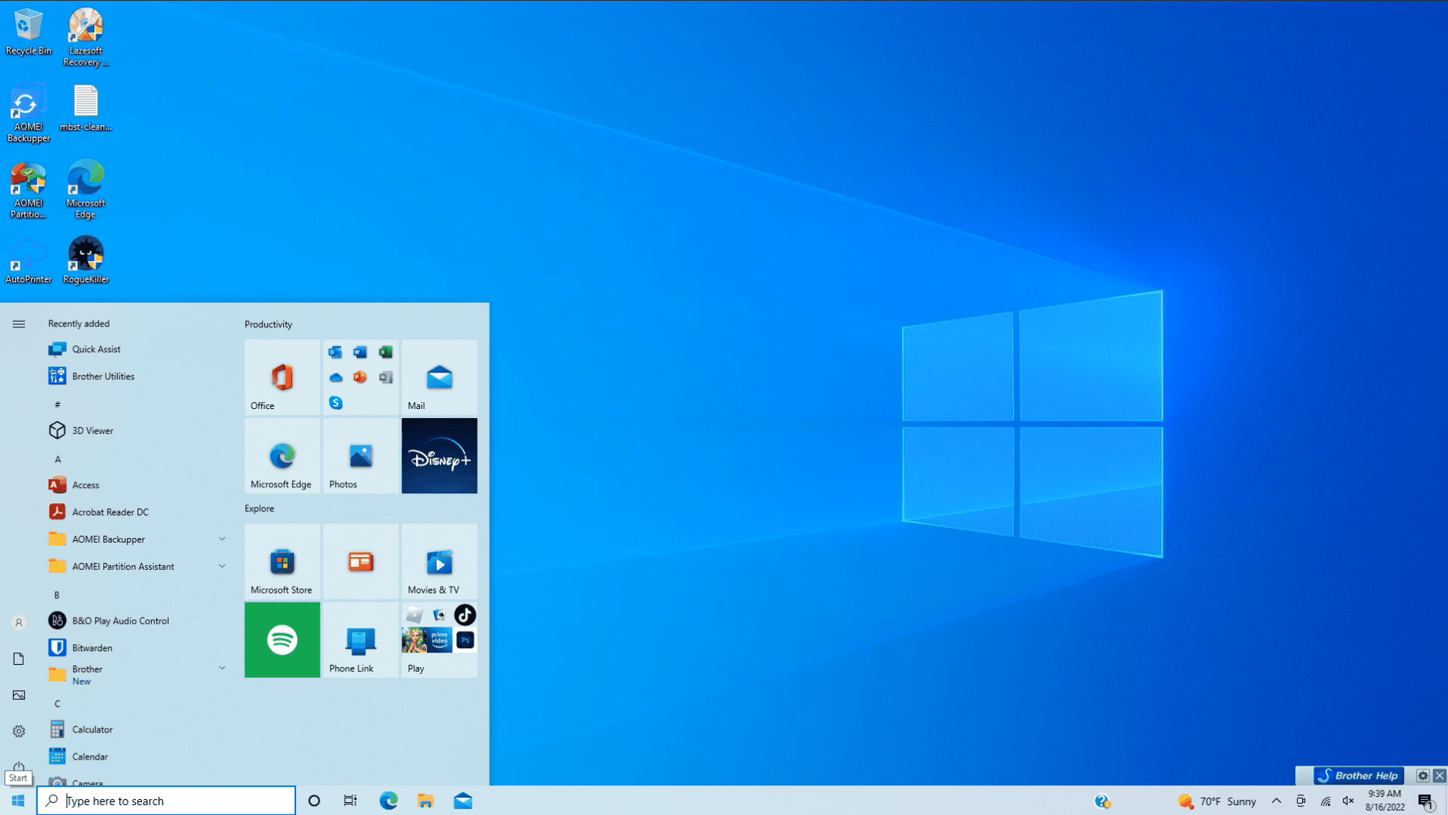The width and height of the screenshot is (1448, 815).
Task: Open the notification center icon
Action: click(x=1425, y=801)
